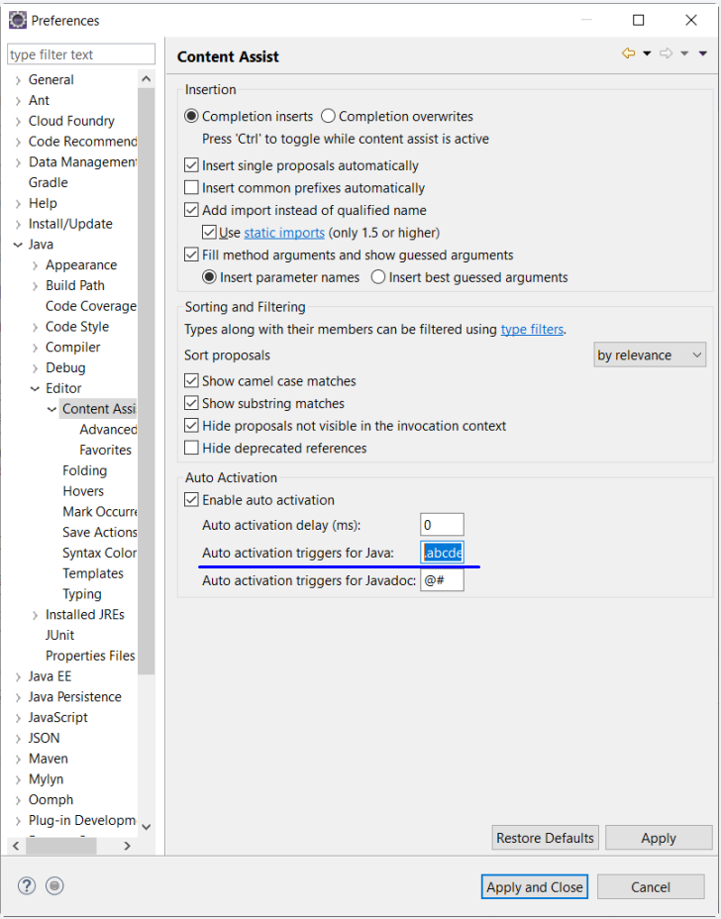The width and height of the screenshot is (721, 919).
Task: Open the 'type filters' link
Action: [x=532, y=329]
